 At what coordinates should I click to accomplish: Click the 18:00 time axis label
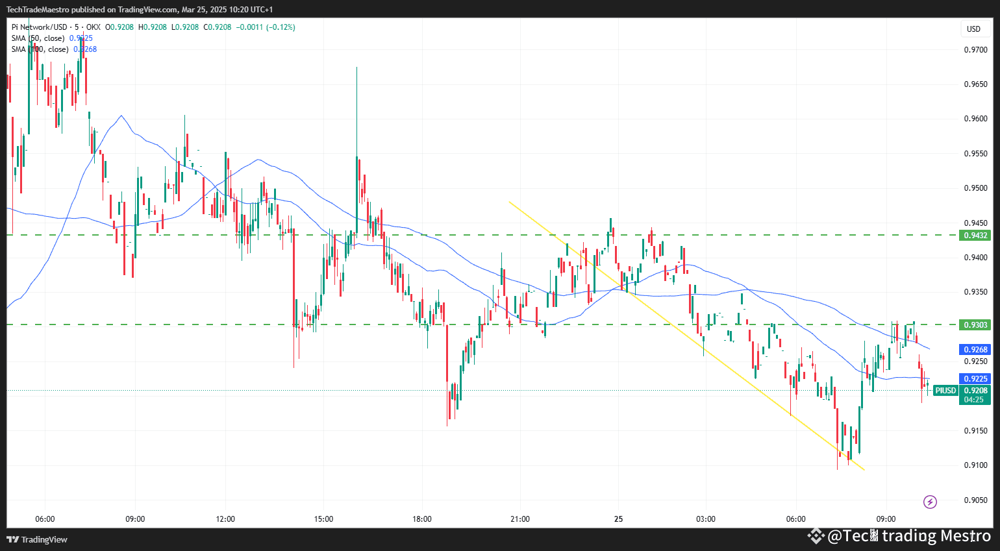pyautogui.click(x=422, y=519)
